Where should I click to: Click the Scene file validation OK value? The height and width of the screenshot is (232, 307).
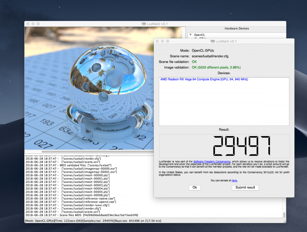[x=194, y=62]
